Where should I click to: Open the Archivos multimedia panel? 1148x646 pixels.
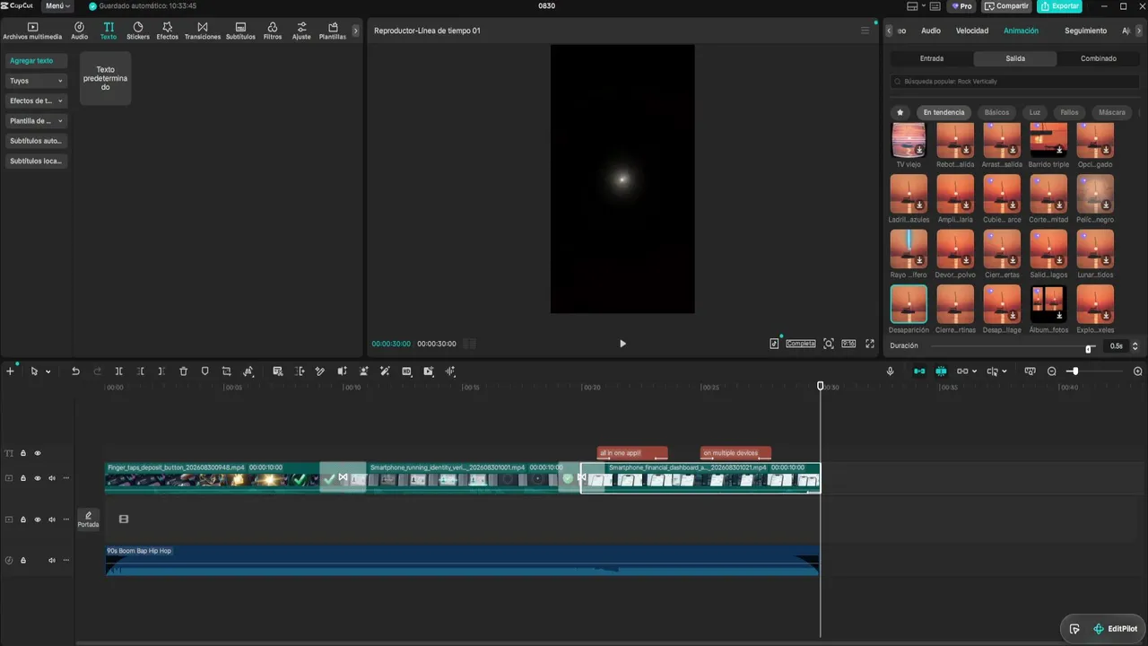coord(32,31)
